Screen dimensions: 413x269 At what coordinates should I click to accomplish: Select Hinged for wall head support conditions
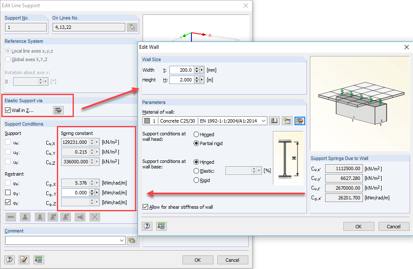196,134
